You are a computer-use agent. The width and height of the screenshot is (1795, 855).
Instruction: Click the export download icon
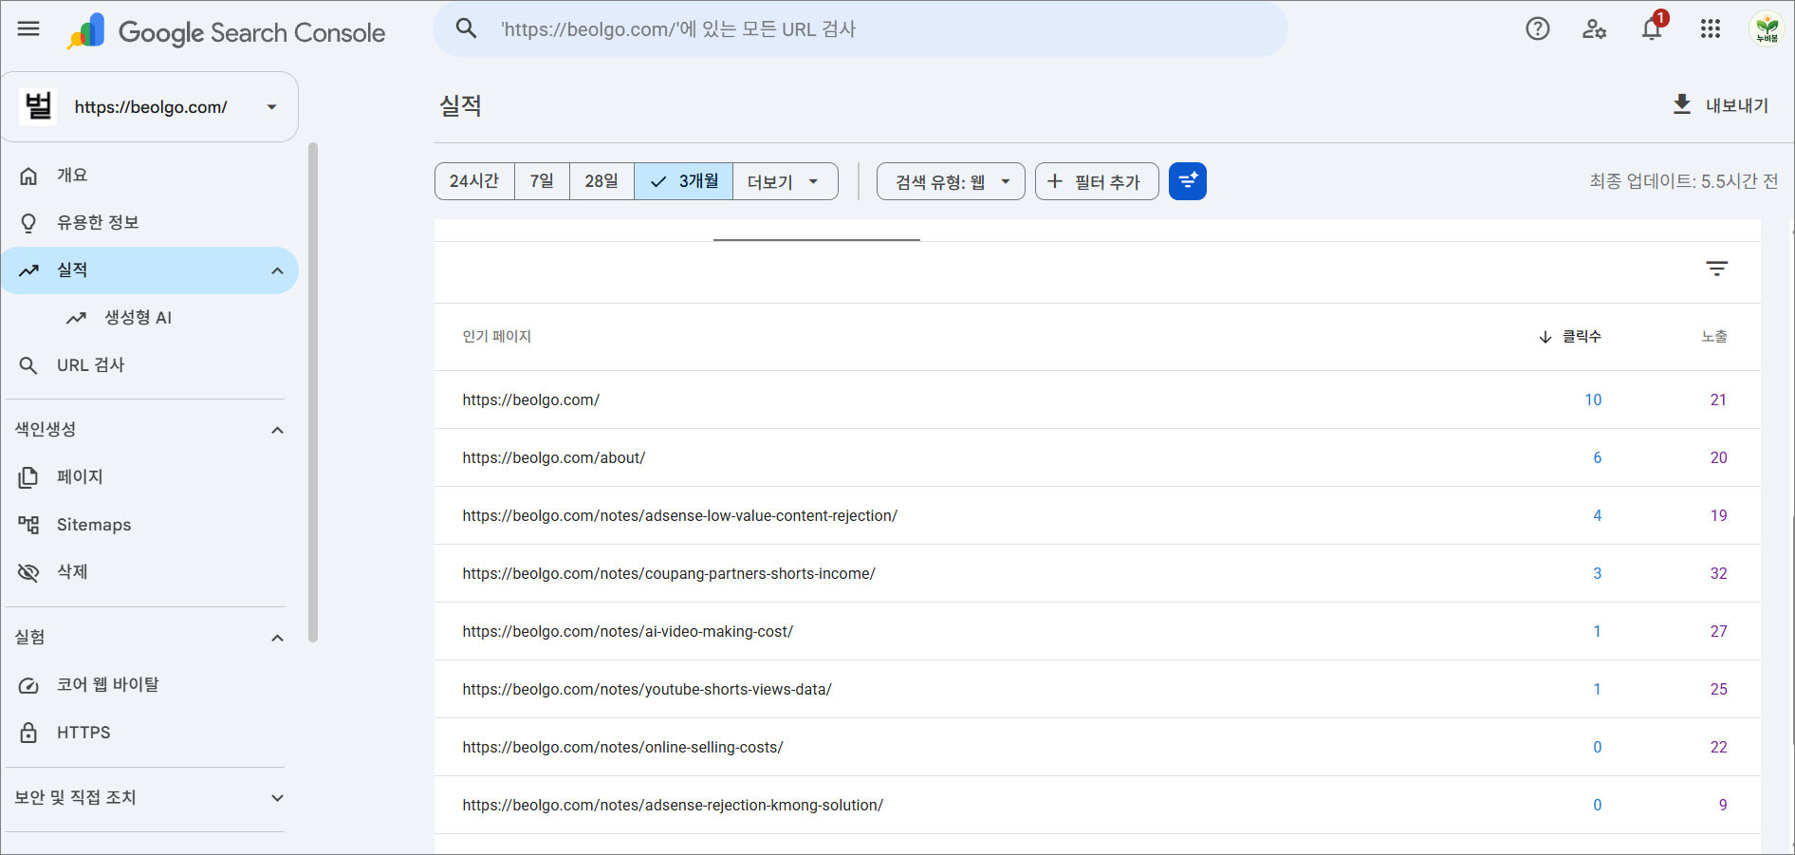[1682, 105]
